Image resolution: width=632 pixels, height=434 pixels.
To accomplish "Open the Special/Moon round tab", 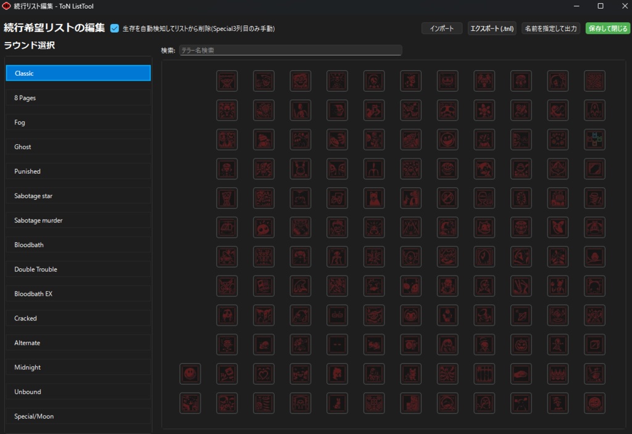I will (78, 416).
